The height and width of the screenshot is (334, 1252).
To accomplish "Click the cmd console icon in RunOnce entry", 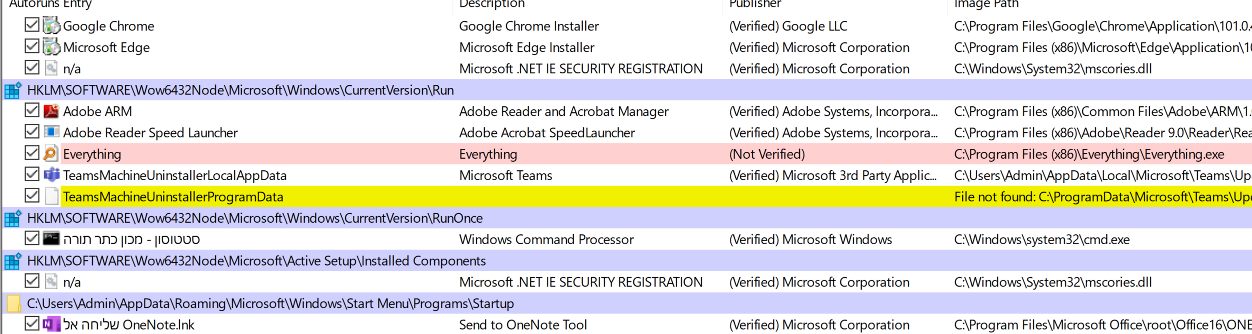I will click(x=51, y=239).
